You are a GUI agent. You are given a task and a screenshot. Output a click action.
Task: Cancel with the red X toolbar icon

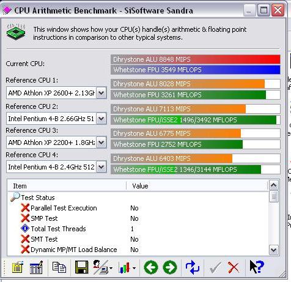(x=234, y=267)
